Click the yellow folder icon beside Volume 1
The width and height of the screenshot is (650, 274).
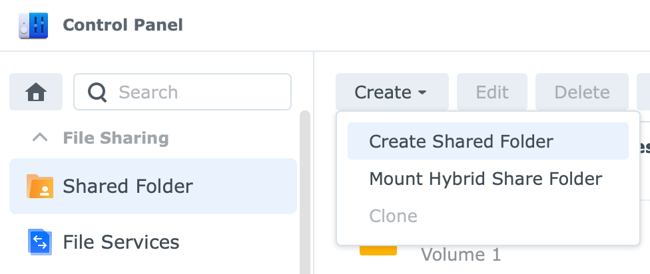(378, 250)
